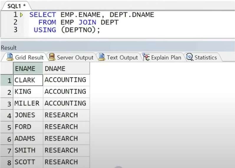
Task: Select the KING cell
Action: pyautogui.click(x=28, y=92)
